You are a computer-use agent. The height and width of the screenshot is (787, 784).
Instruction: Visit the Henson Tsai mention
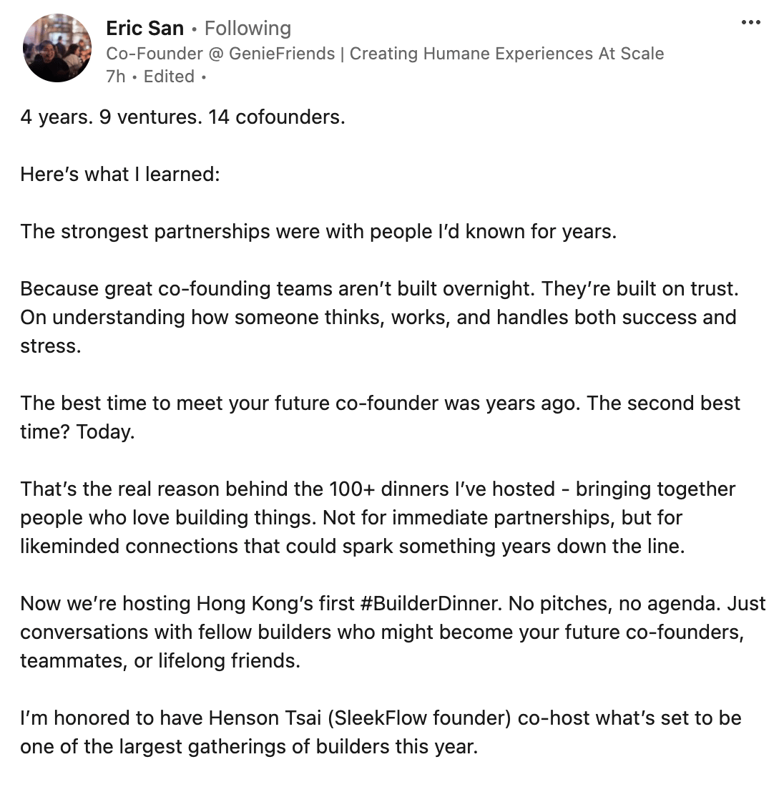(x=265, y=718)
